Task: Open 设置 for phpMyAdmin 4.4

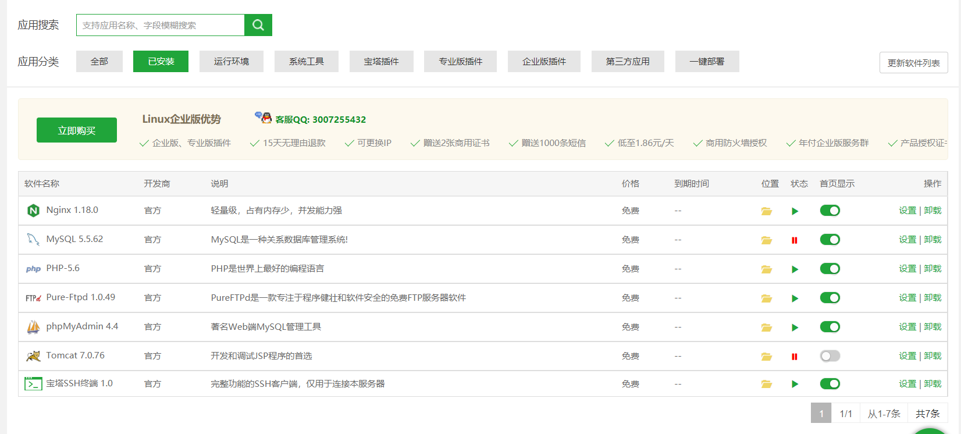Action: pos(907,327)
